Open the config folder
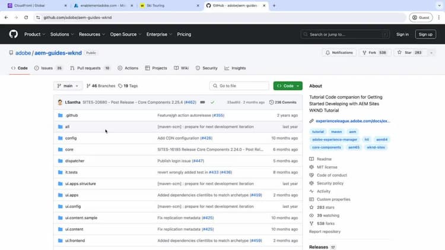 (x=71, y=138)
